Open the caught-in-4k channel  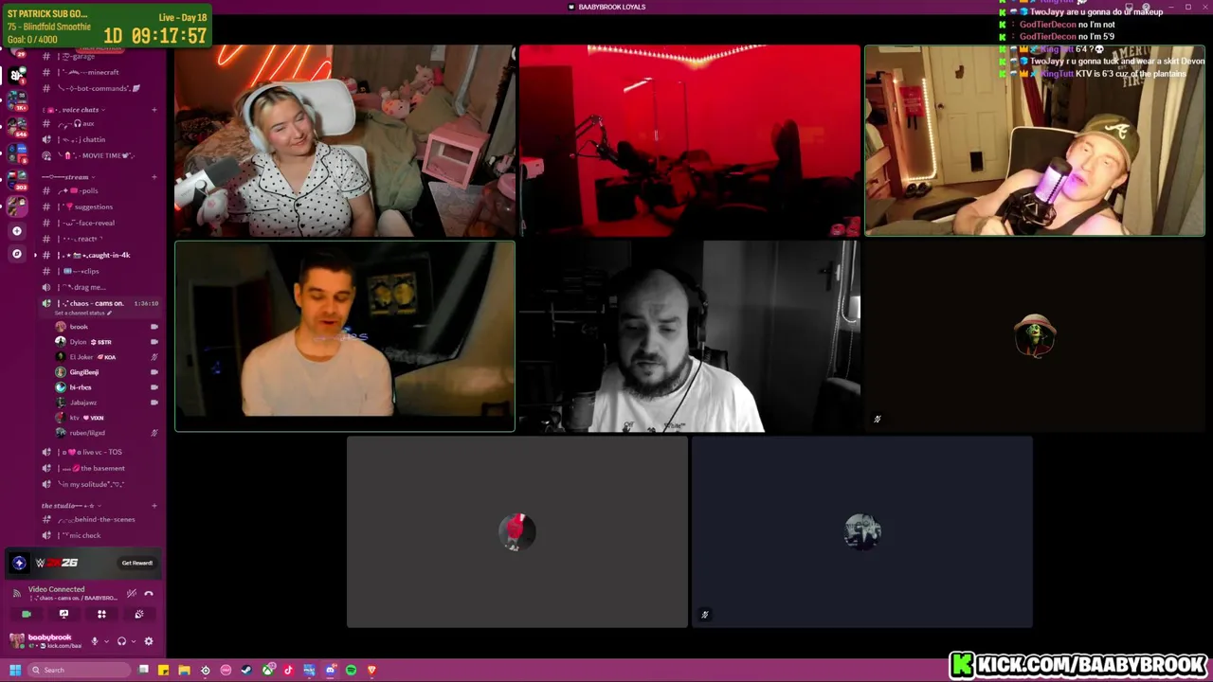pos(99,255)
